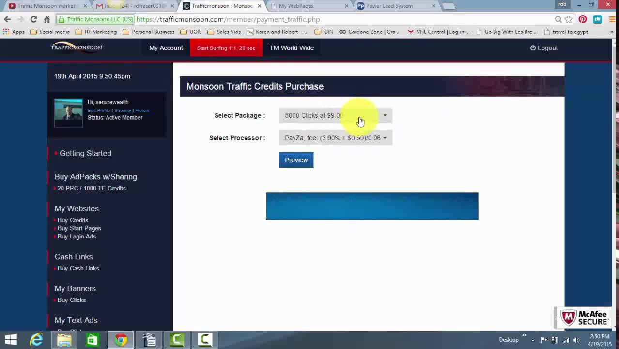Click the zoom magnifier icon in address bar
This screenshot has width=619, height=349.
(558, 19)
